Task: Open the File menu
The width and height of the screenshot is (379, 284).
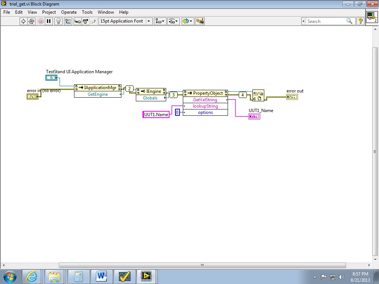Action: (7, 12)
